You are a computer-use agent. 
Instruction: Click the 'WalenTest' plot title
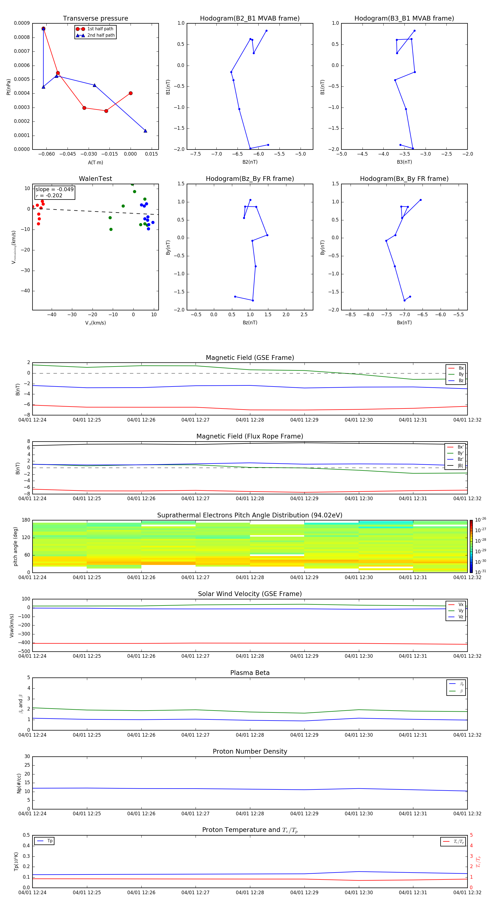tap(95, 179)
